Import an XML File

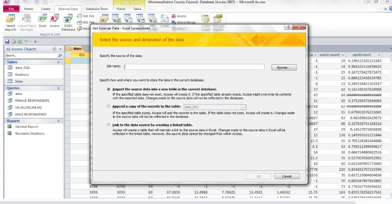click(86, 22)
